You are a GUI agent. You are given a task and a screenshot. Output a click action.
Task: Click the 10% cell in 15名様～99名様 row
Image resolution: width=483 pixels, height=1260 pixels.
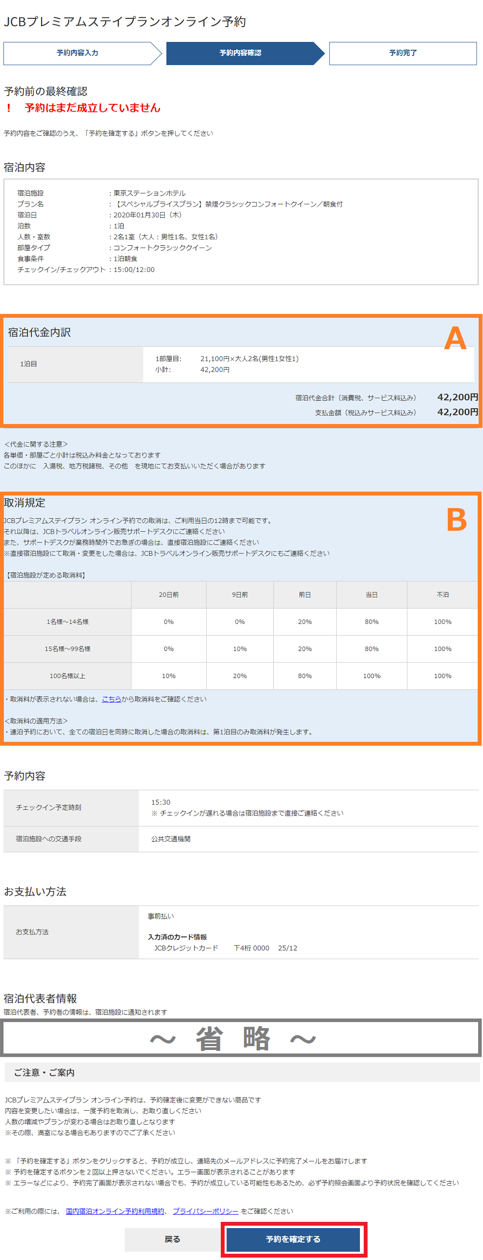(x=240, y=649)
